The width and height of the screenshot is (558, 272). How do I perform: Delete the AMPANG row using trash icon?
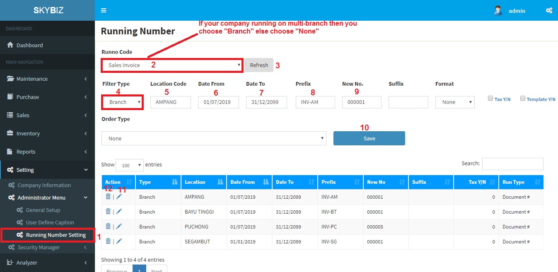(x=108, y=197)
